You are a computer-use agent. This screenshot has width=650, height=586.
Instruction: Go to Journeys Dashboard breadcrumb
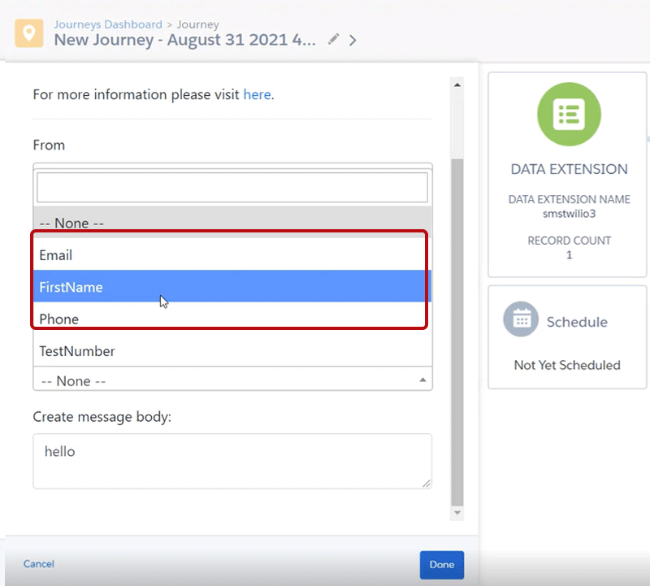pos(108,24)
